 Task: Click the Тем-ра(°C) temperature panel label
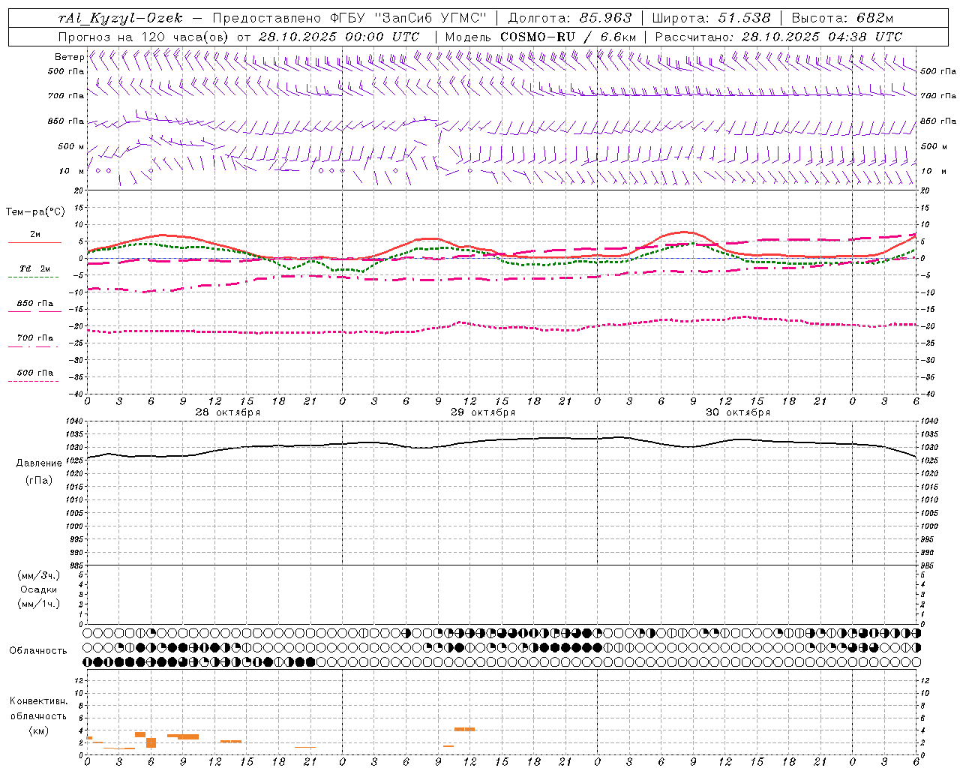pos(35,212)
